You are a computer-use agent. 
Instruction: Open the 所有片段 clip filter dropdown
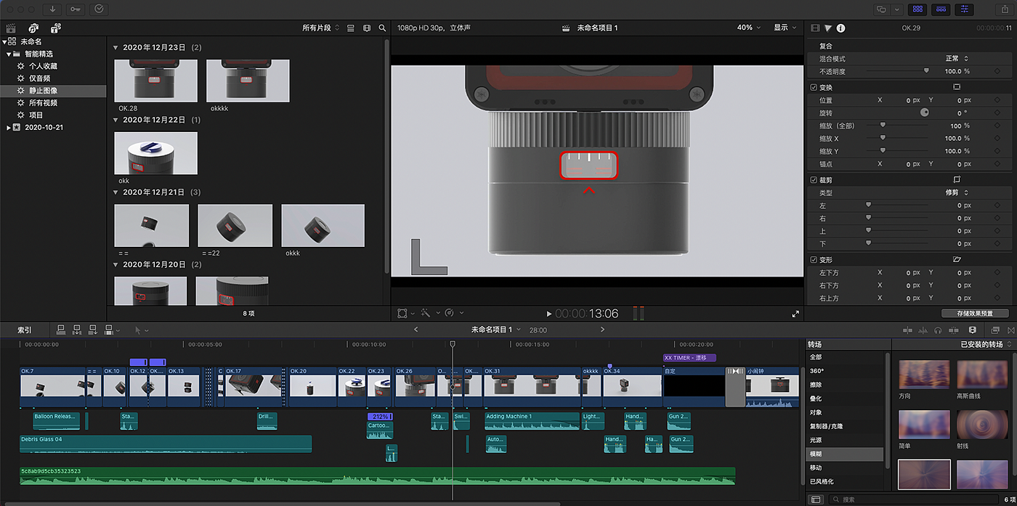click(320, 28)
